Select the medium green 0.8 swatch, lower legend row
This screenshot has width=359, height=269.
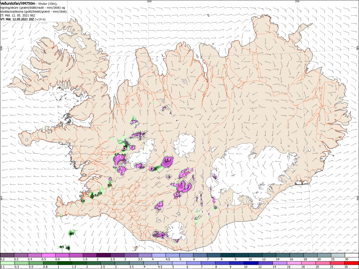point(50,263)
